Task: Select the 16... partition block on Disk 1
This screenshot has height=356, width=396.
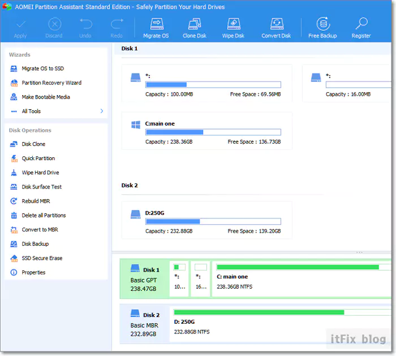Action: click(x=200, y=278)
